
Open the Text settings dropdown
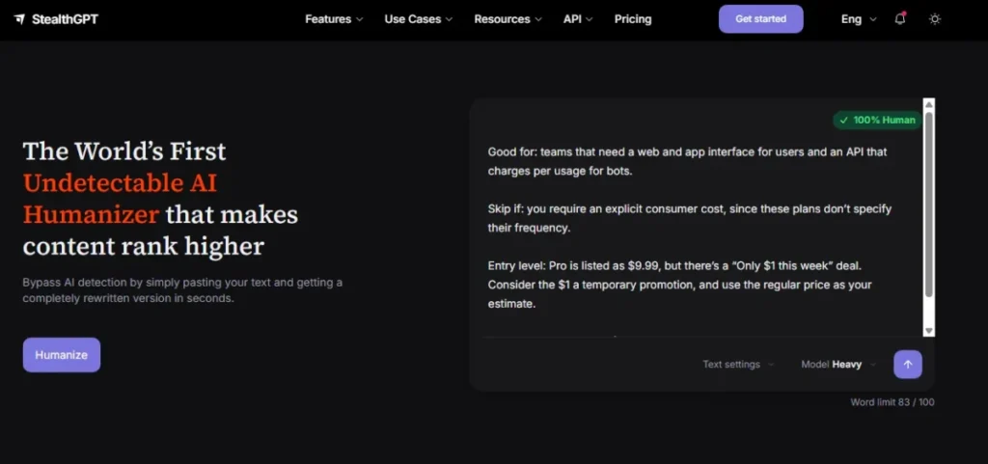tap(738, 365)
